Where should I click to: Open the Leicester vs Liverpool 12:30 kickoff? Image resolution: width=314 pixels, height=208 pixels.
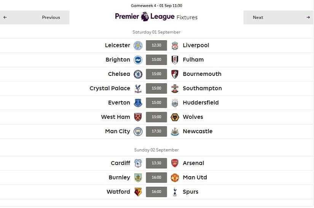156,45
